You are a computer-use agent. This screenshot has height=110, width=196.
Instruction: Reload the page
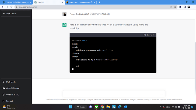(11, 7)
